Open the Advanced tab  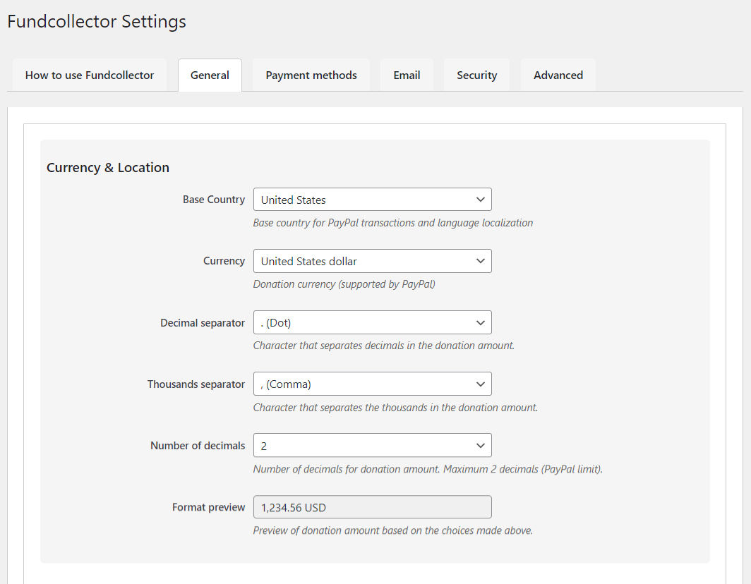tap(558, 75)
